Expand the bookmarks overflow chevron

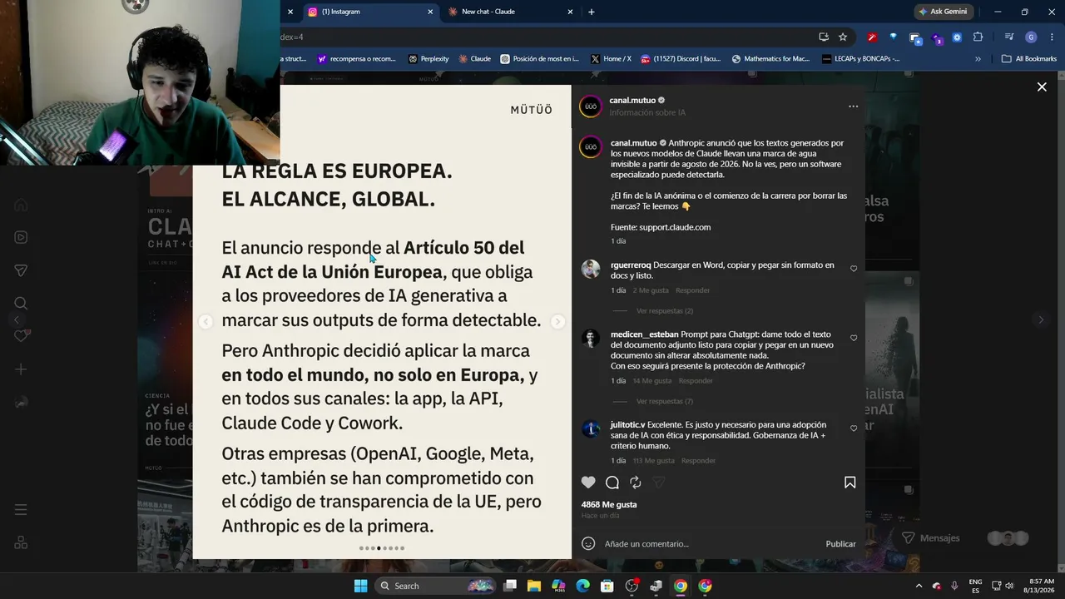(978, 59)
